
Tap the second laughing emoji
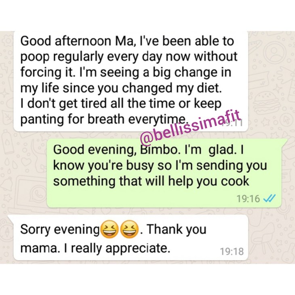click(x=129, y=229)
